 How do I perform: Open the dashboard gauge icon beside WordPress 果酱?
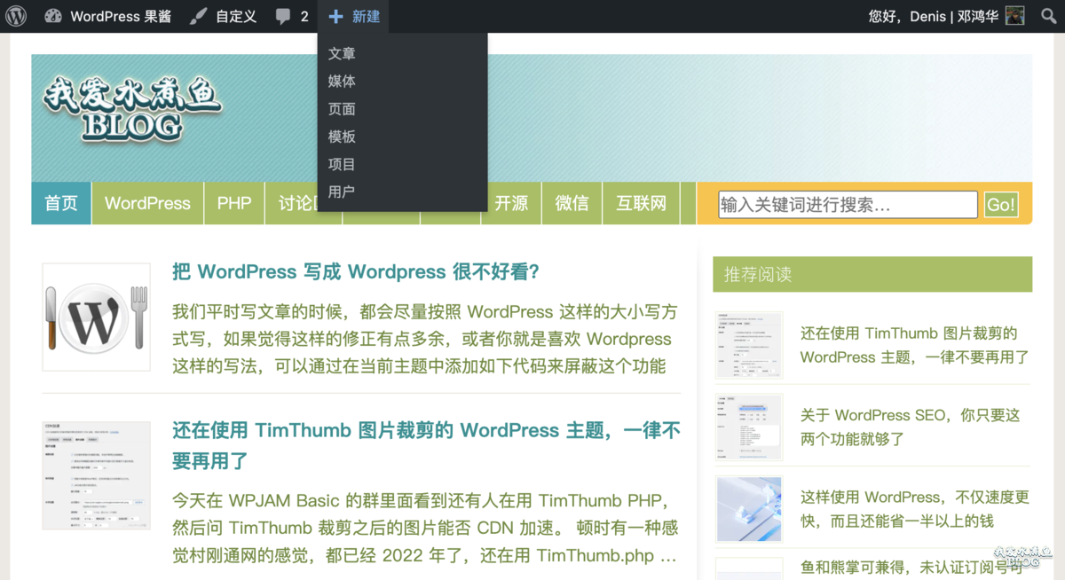pyautogui.click(x=53, y=16)
